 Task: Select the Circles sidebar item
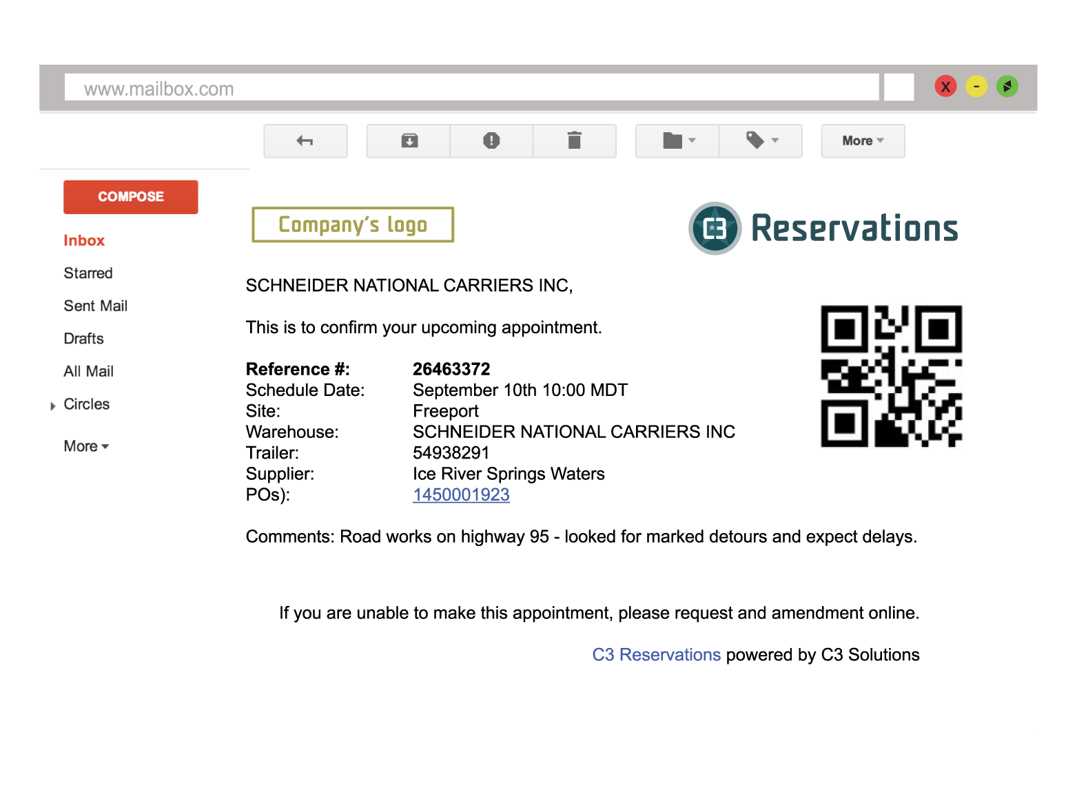click(87, 404)
